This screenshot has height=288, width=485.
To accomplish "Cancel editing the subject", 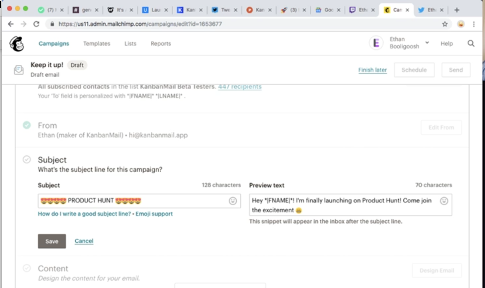I will coord(84,241).
